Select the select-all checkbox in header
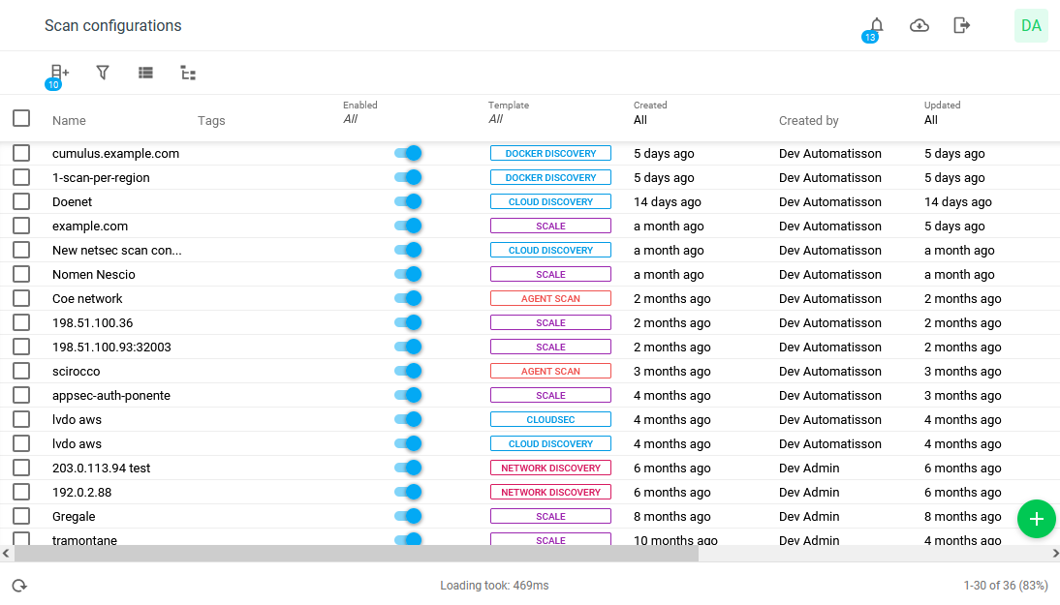 click(21, 117)
